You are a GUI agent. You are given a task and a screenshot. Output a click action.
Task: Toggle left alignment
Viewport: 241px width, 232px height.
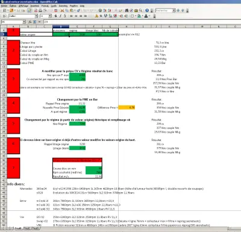(71, 16)
